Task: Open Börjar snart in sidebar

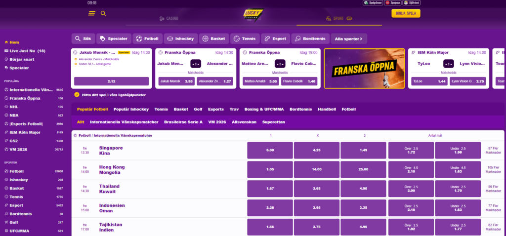Action: pos(20,59)
